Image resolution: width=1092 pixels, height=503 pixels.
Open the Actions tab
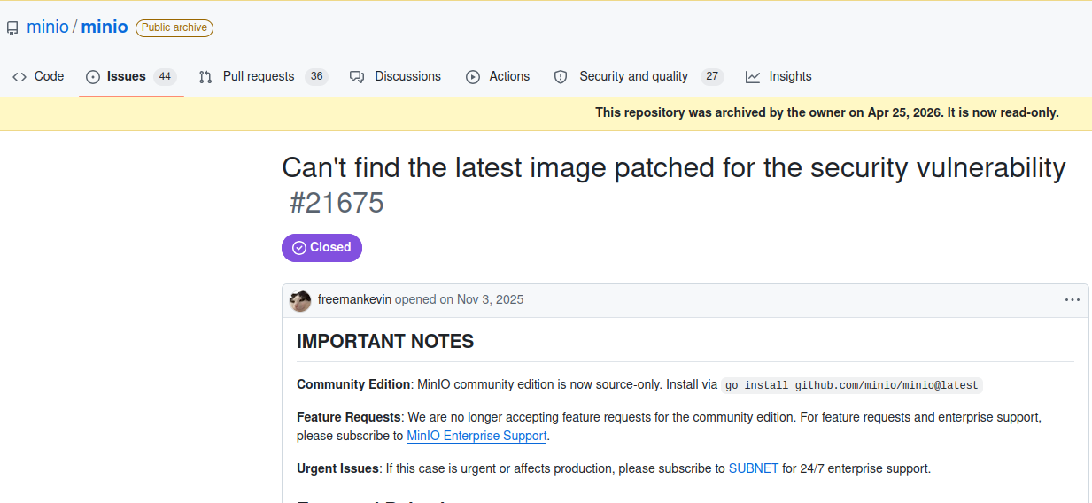coord(498,76)
